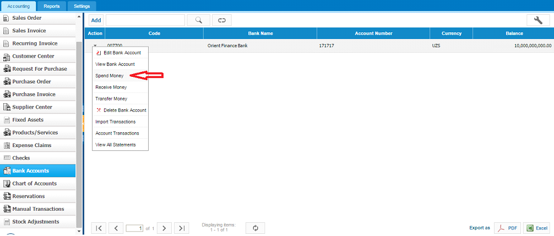The width and height of the screenshot is (554, 236).
Task: Export the list as PDF
Action: [507, 228]
